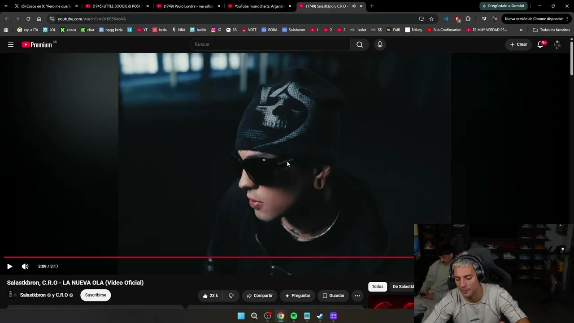This screenshot has width=574, height=323.
Task: Open the LOL bookmark
Action: (49, 30)
